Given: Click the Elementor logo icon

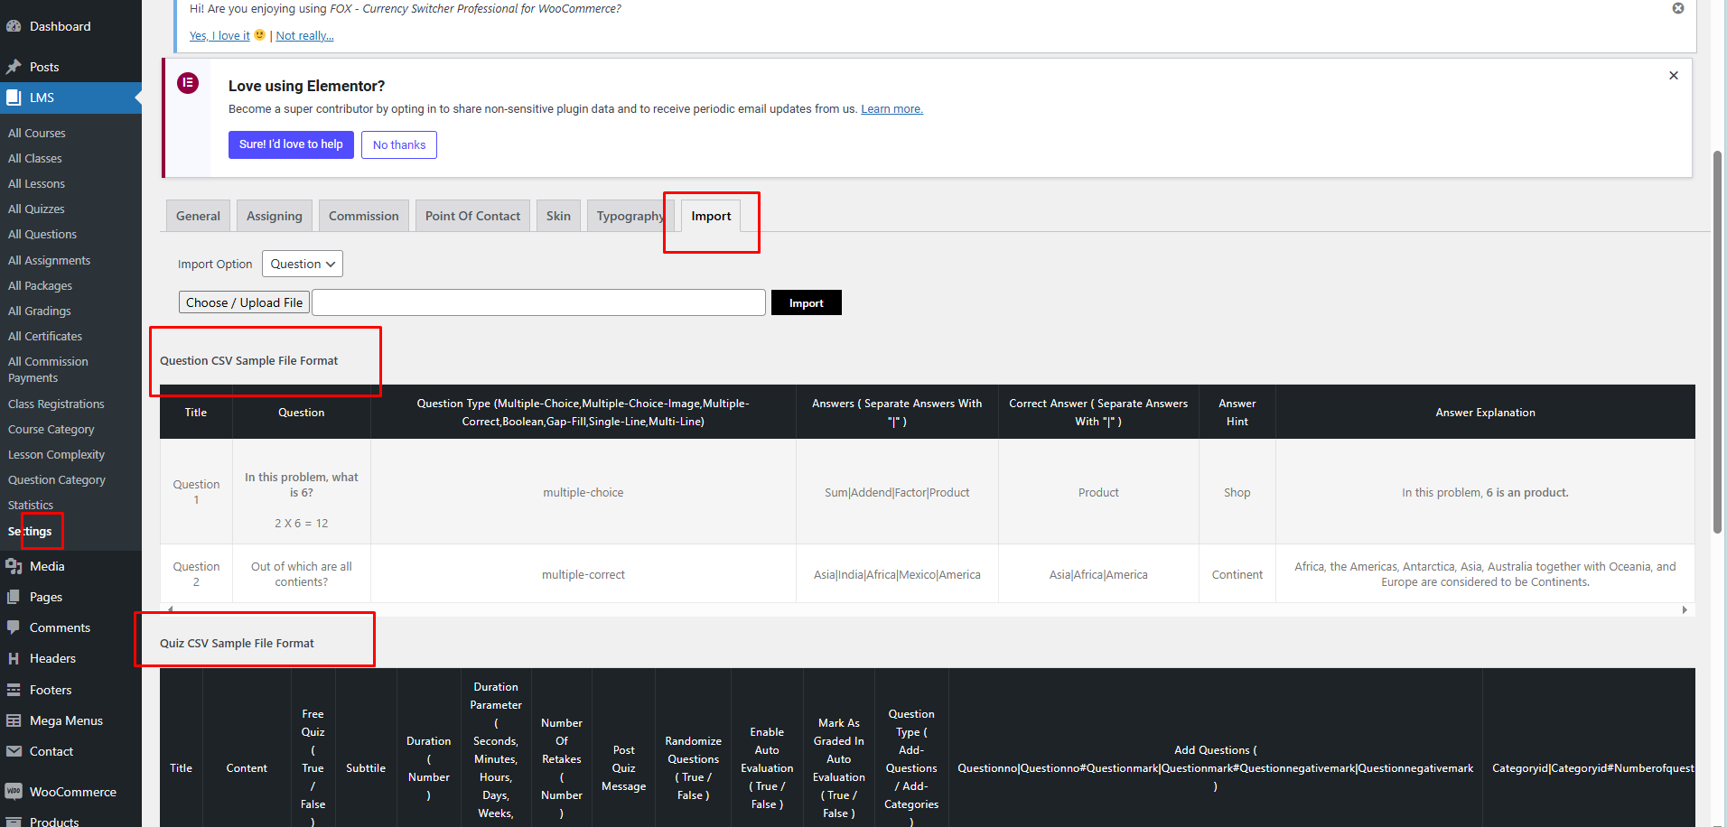Looking at the screenshot, I should [x=188, y=83].
